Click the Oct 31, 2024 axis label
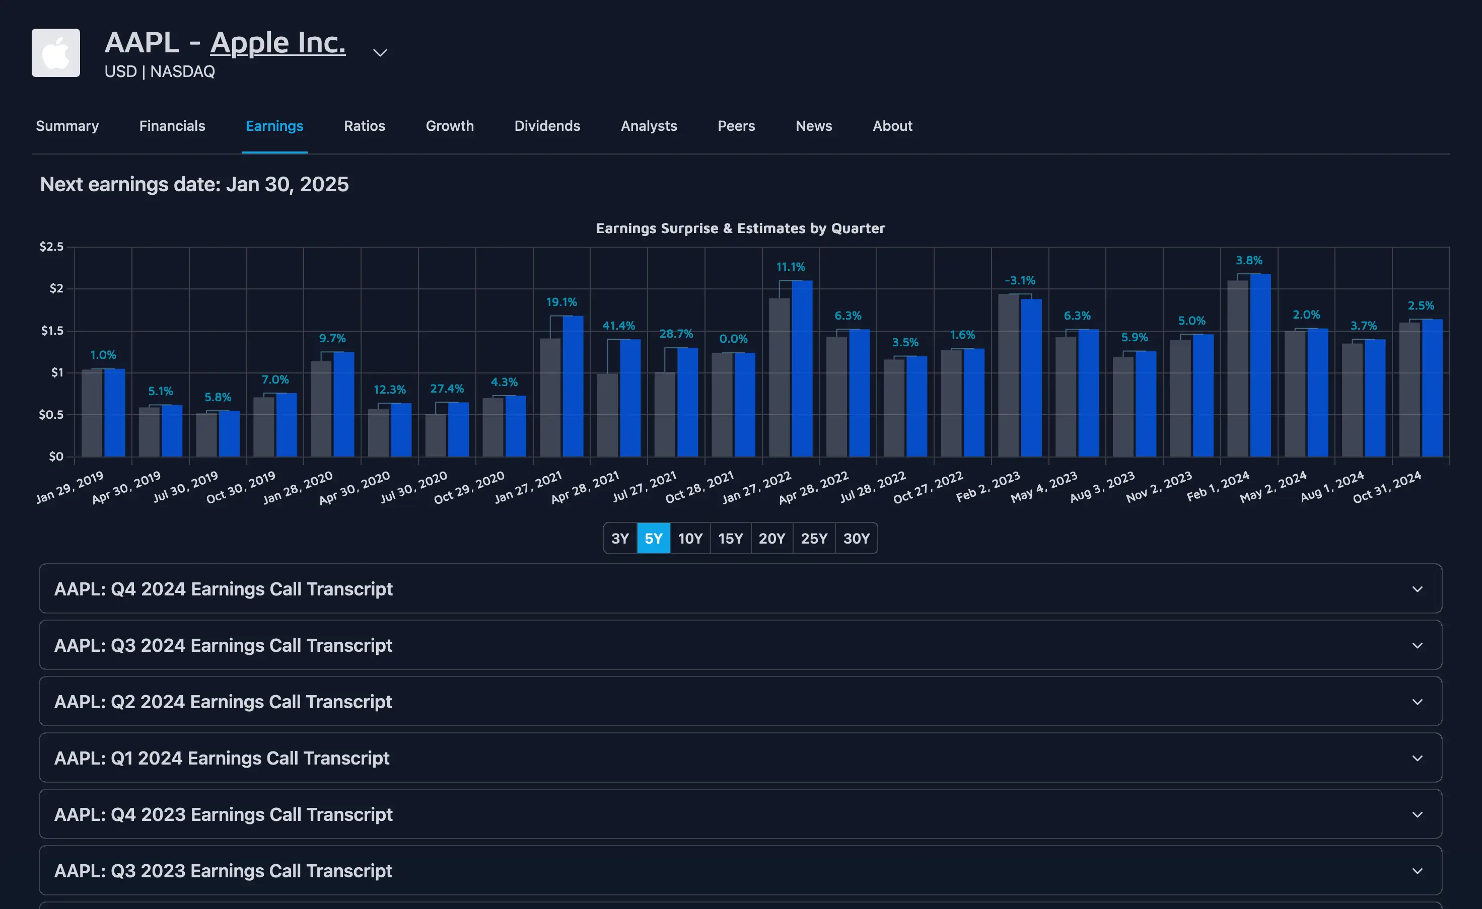The height and width of the screenshot is (909, 1482). tap(1387, 487)
